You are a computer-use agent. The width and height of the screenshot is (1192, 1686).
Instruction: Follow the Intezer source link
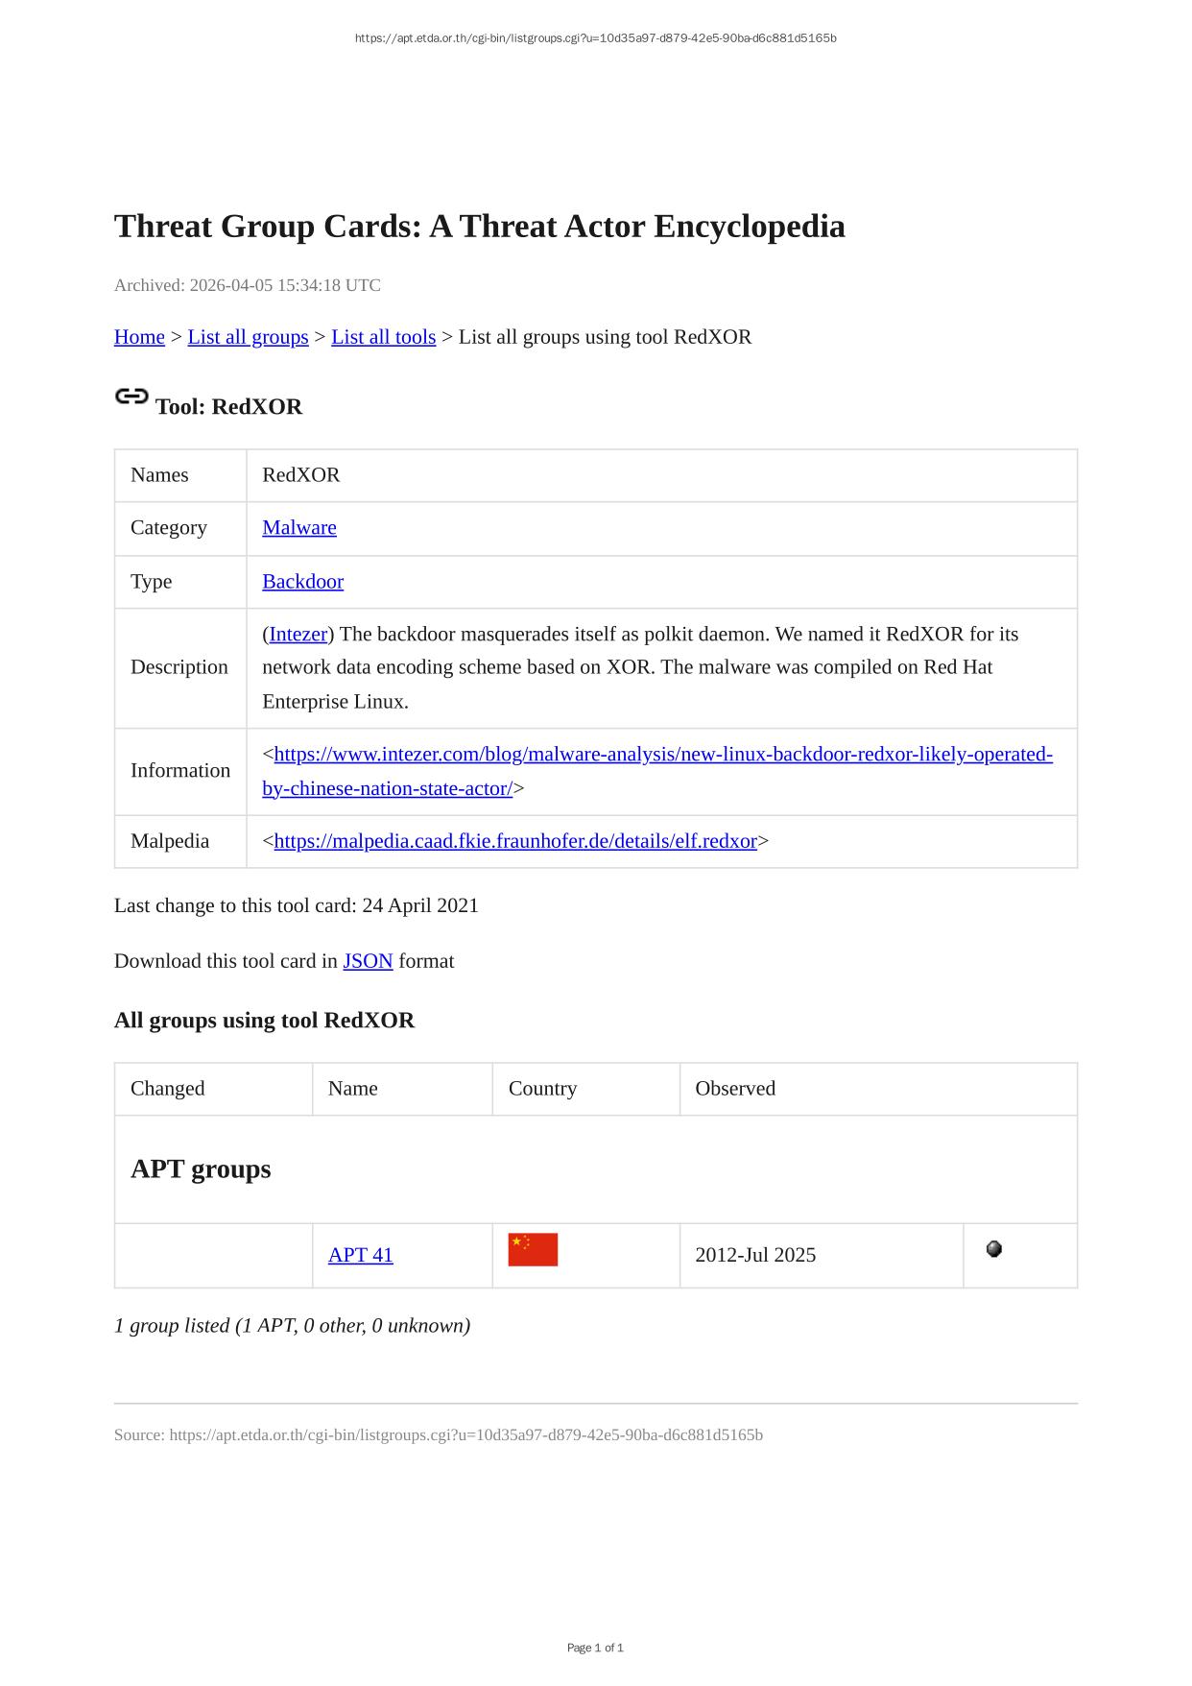tap(298, 635)
